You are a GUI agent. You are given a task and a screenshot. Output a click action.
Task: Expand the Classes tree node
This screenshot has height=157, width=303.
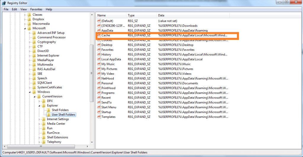click(25, 15)
